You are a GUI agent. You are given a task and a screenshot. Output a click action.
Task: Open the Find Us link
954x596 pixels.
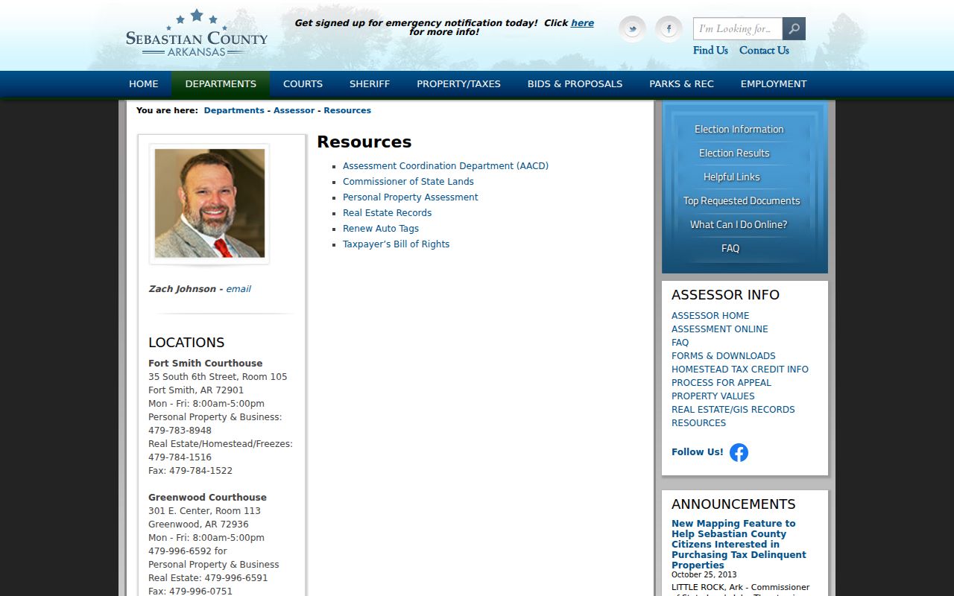click(710, 51)
